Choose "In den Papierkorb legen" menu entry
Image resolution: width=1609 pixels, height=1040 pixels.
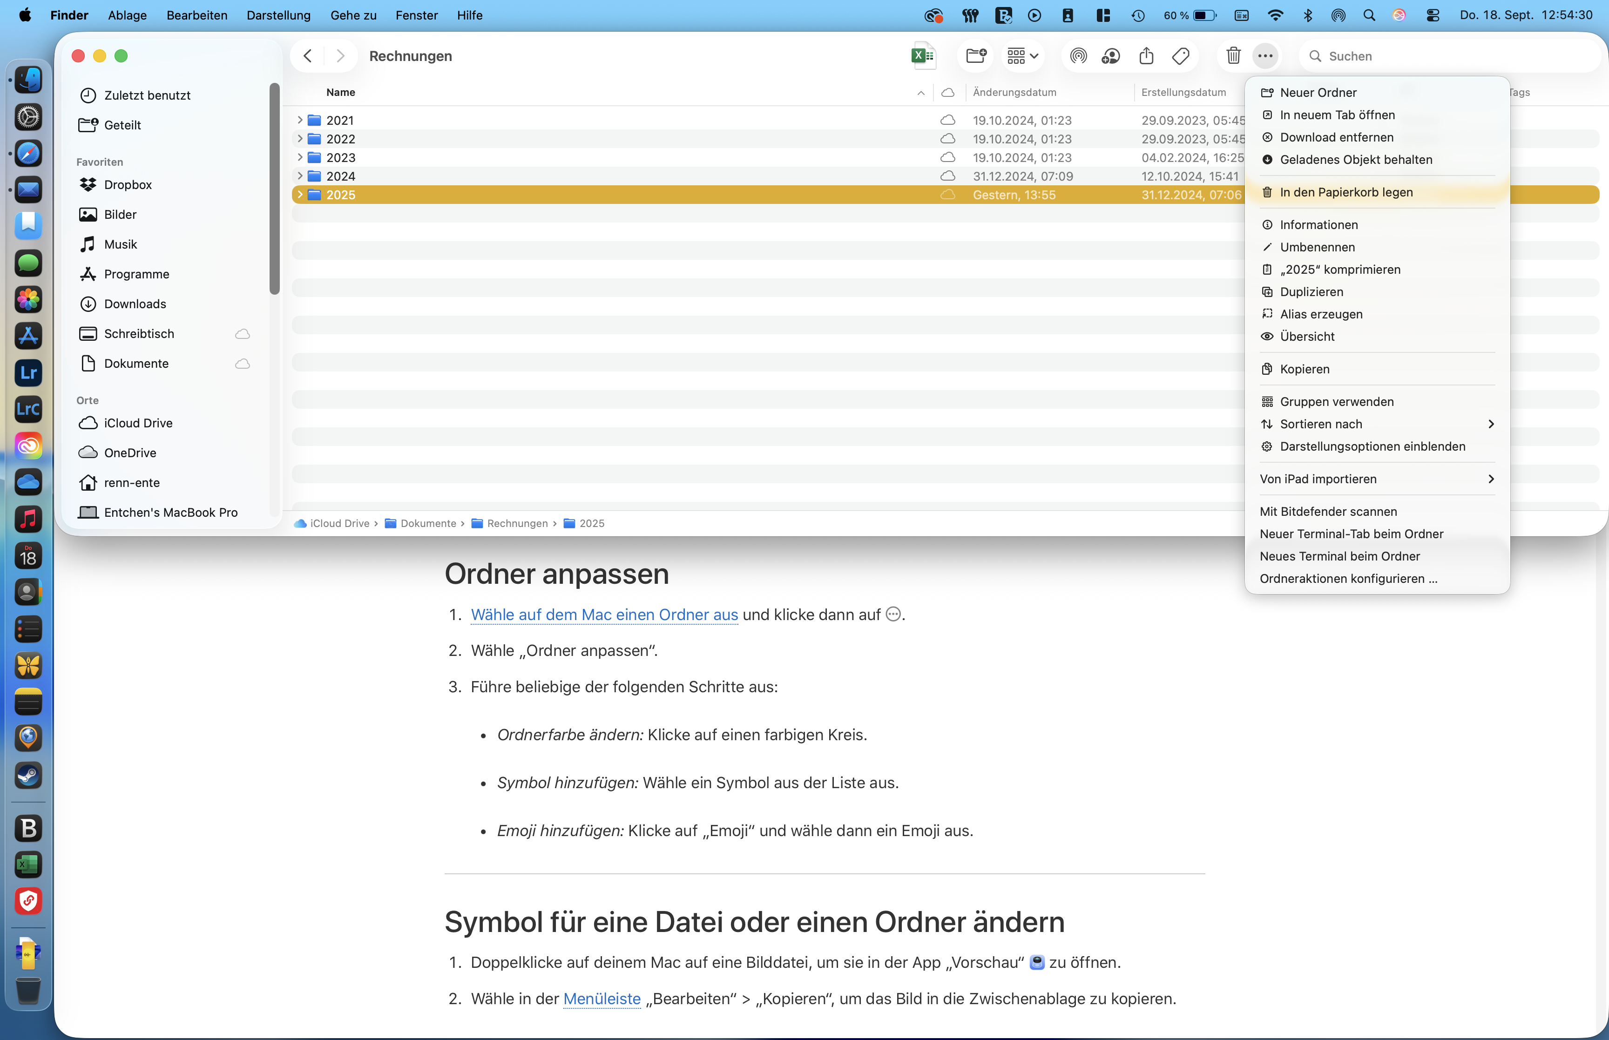[1345, 192]
